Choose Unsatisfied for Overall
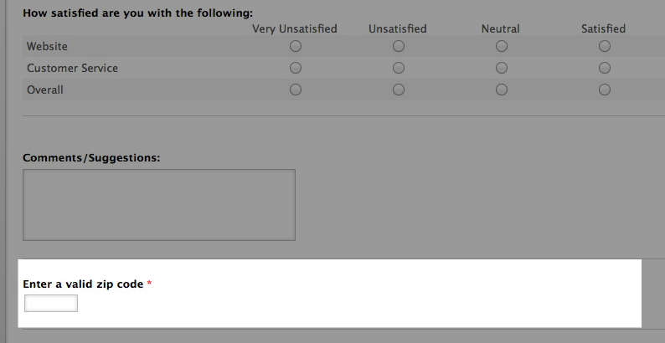The height and width of the screenshot is (343, 665). [x=398, y=90]
